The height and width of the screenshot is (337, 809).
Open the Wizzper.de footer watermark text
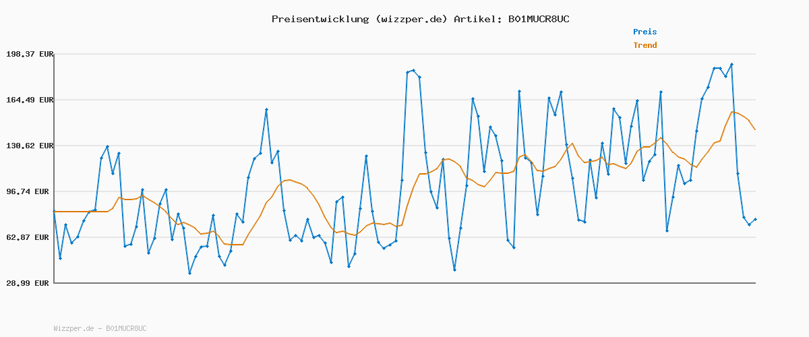point(100,328)
